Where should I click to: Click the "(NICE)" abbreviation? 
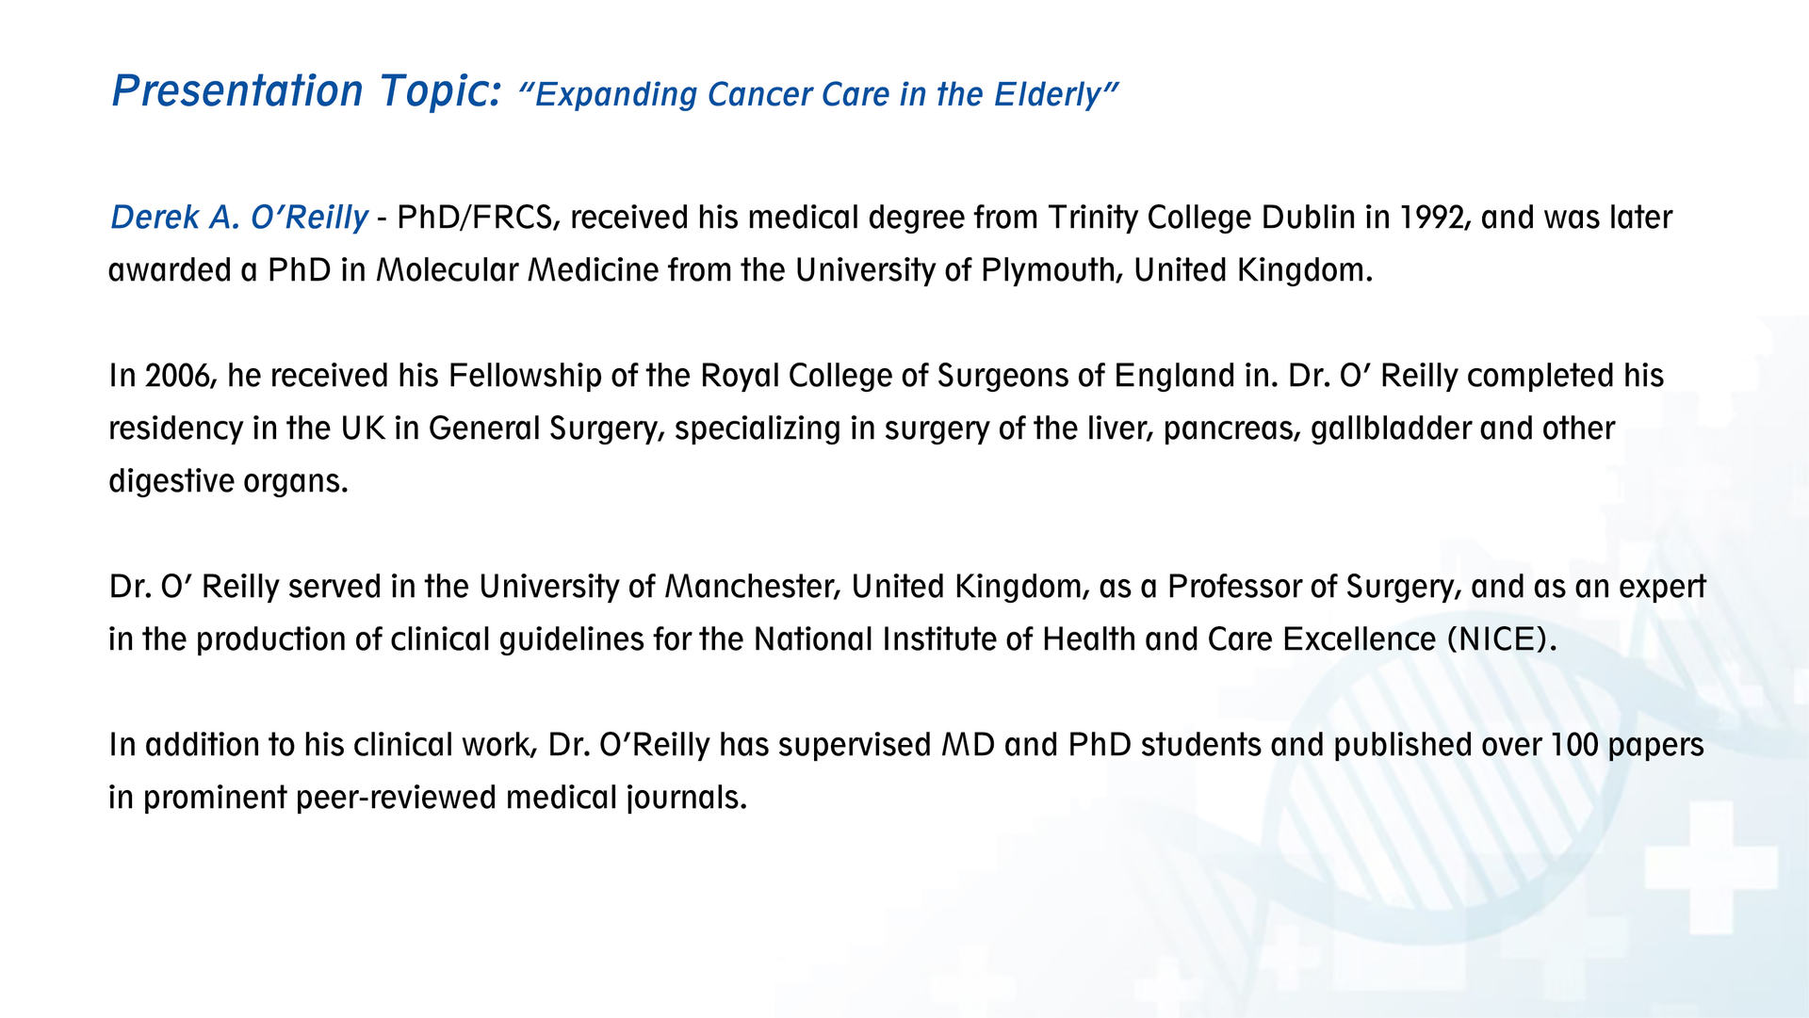pos(1502,639)
